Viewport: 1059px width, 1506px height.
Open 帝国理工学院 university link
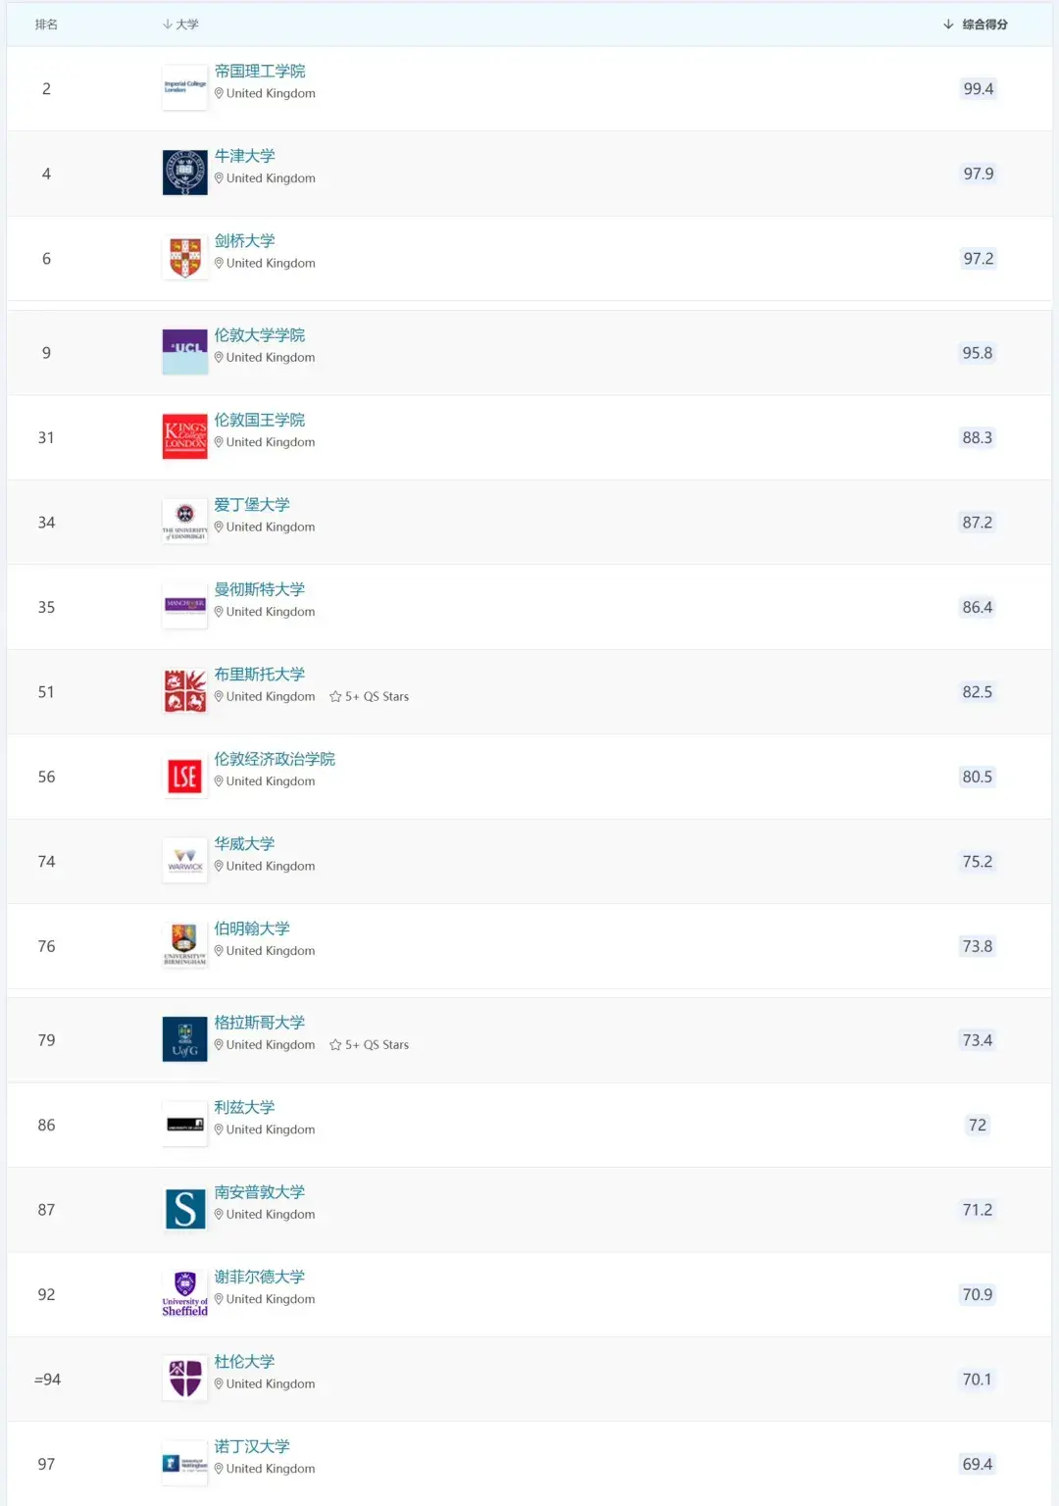[x=260, y=71]
